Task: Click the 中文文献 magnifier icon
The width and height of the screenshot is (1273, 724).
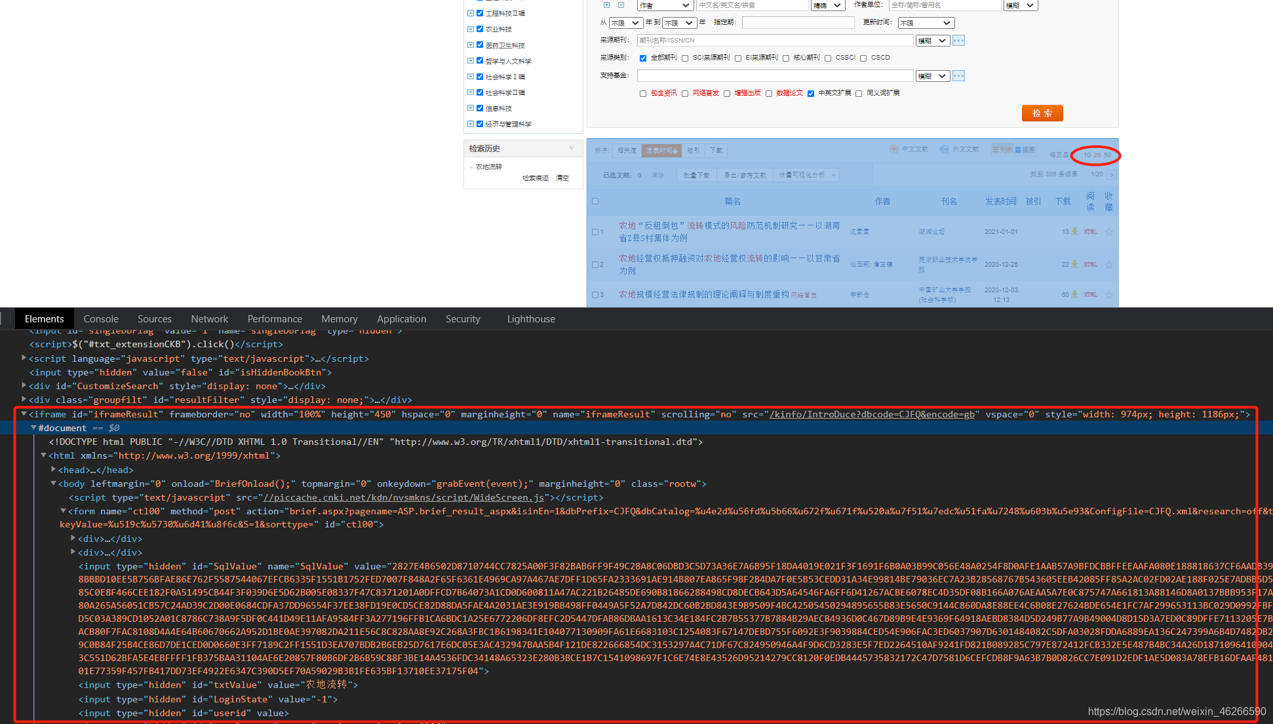Action: click(893, 149)
